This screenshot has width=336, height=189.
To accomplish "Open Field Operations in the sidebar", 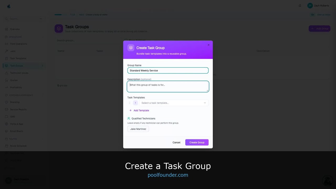I will click(x=19, y=44).
